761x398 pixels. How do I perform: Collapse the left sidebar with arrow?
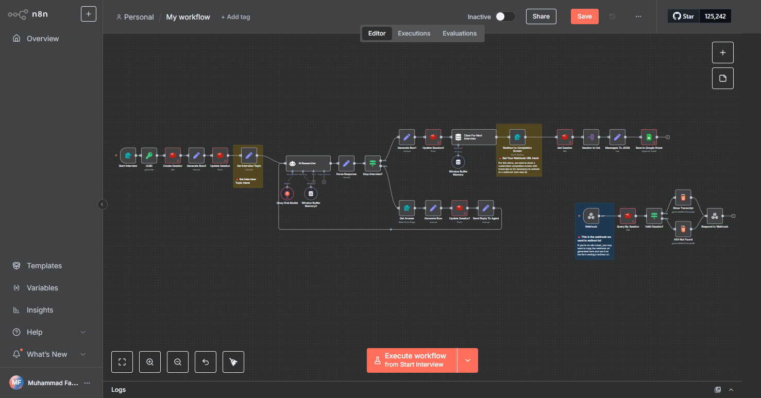102,204
